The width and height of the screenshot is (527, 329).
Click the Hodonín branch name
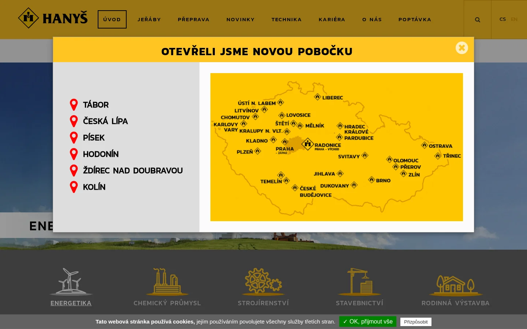coord(101,154)
